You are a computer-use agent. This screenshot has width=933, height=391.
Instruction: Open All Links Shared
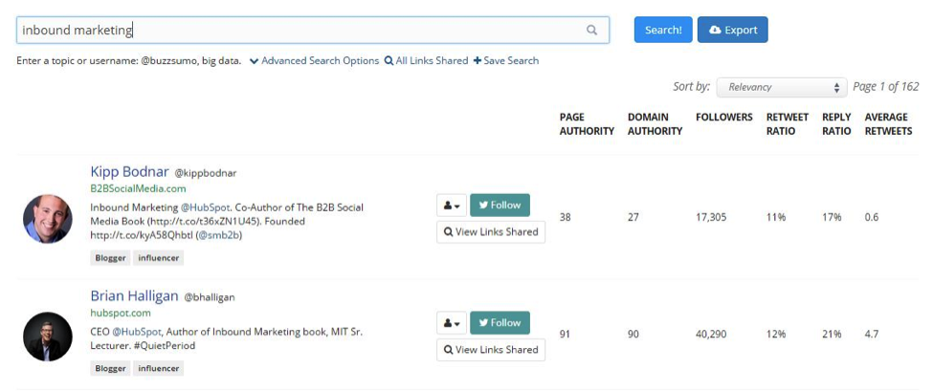click(x=426, y=60)
